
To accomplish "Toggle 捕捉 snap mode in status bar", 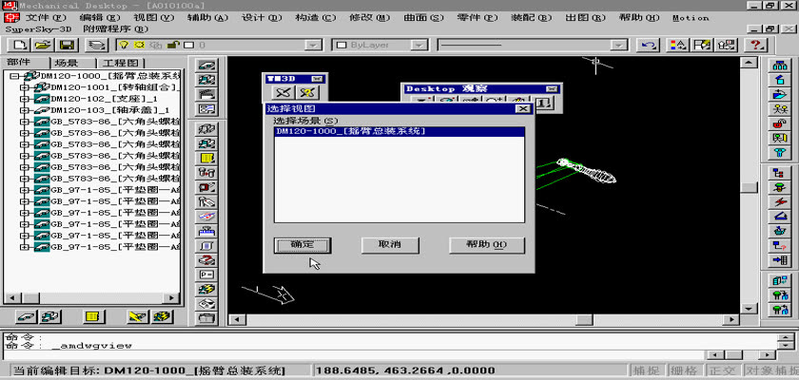I will 646,370.
